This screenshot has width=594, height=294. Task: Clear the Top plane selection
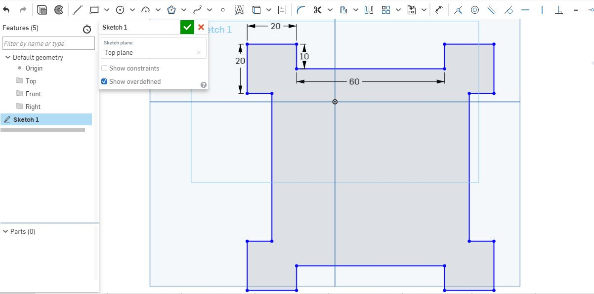199,53
